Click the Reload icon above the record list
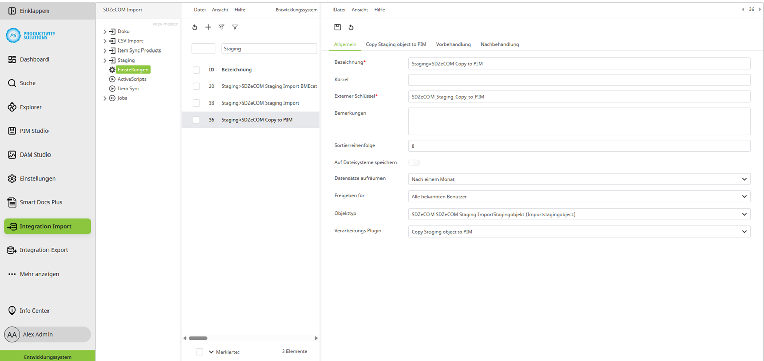764x361 pixels. click(x=195, y=27)
